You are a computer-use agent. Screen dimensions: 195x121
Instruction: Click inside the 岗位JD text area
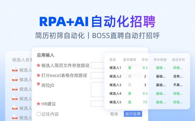click(x=98, y=90)
